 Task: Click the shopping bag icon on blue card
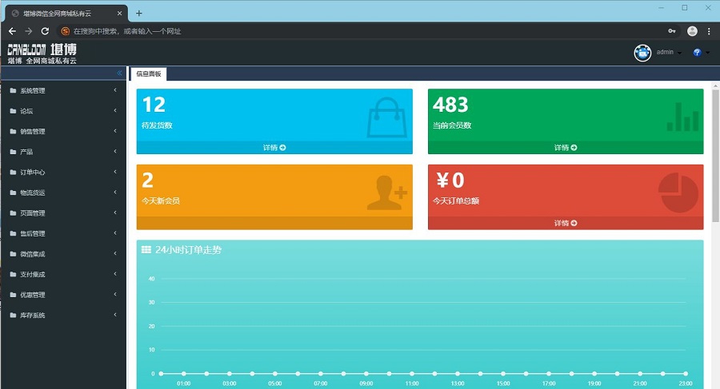(x=386, y=117)
